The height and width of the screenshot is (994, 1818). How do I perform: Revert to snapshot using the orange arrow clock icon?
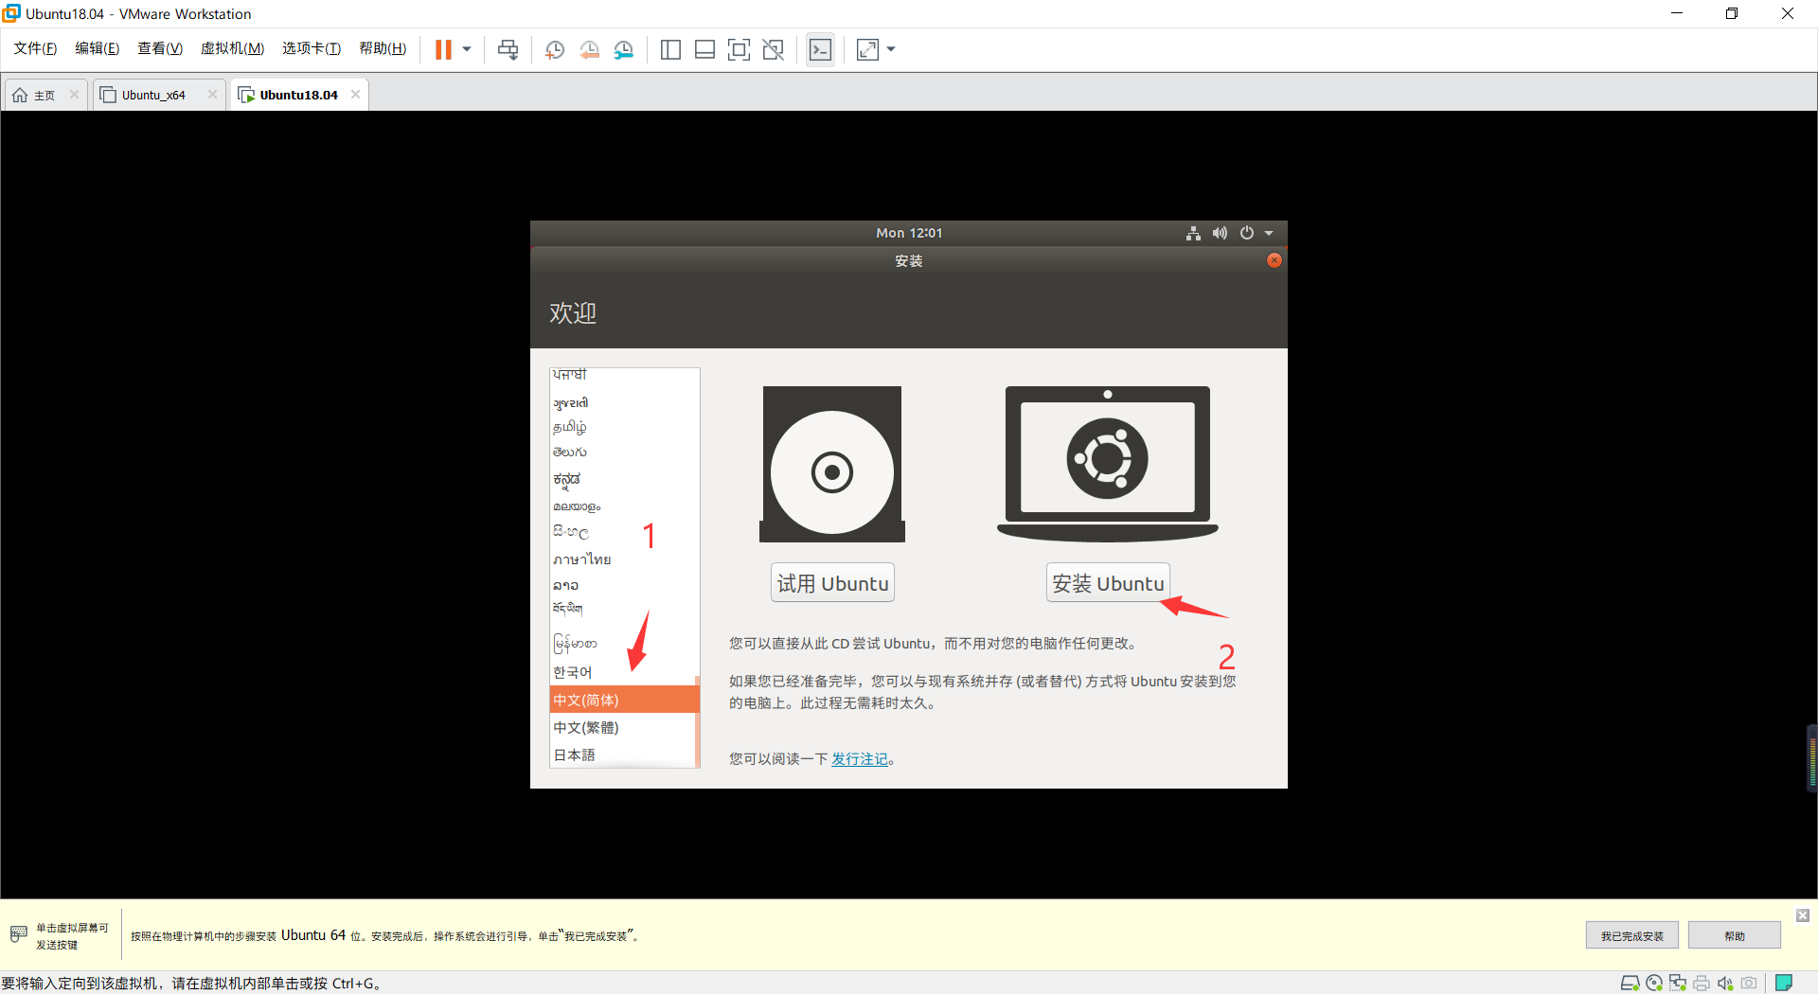[x=589, y=49]
